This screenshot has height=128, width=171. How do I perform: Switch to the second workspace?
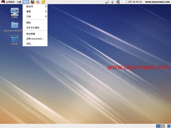pyautogui.click(x=163, y=126)
